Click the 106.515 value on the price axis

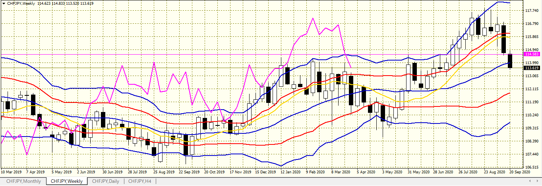[x=532, y=167]
